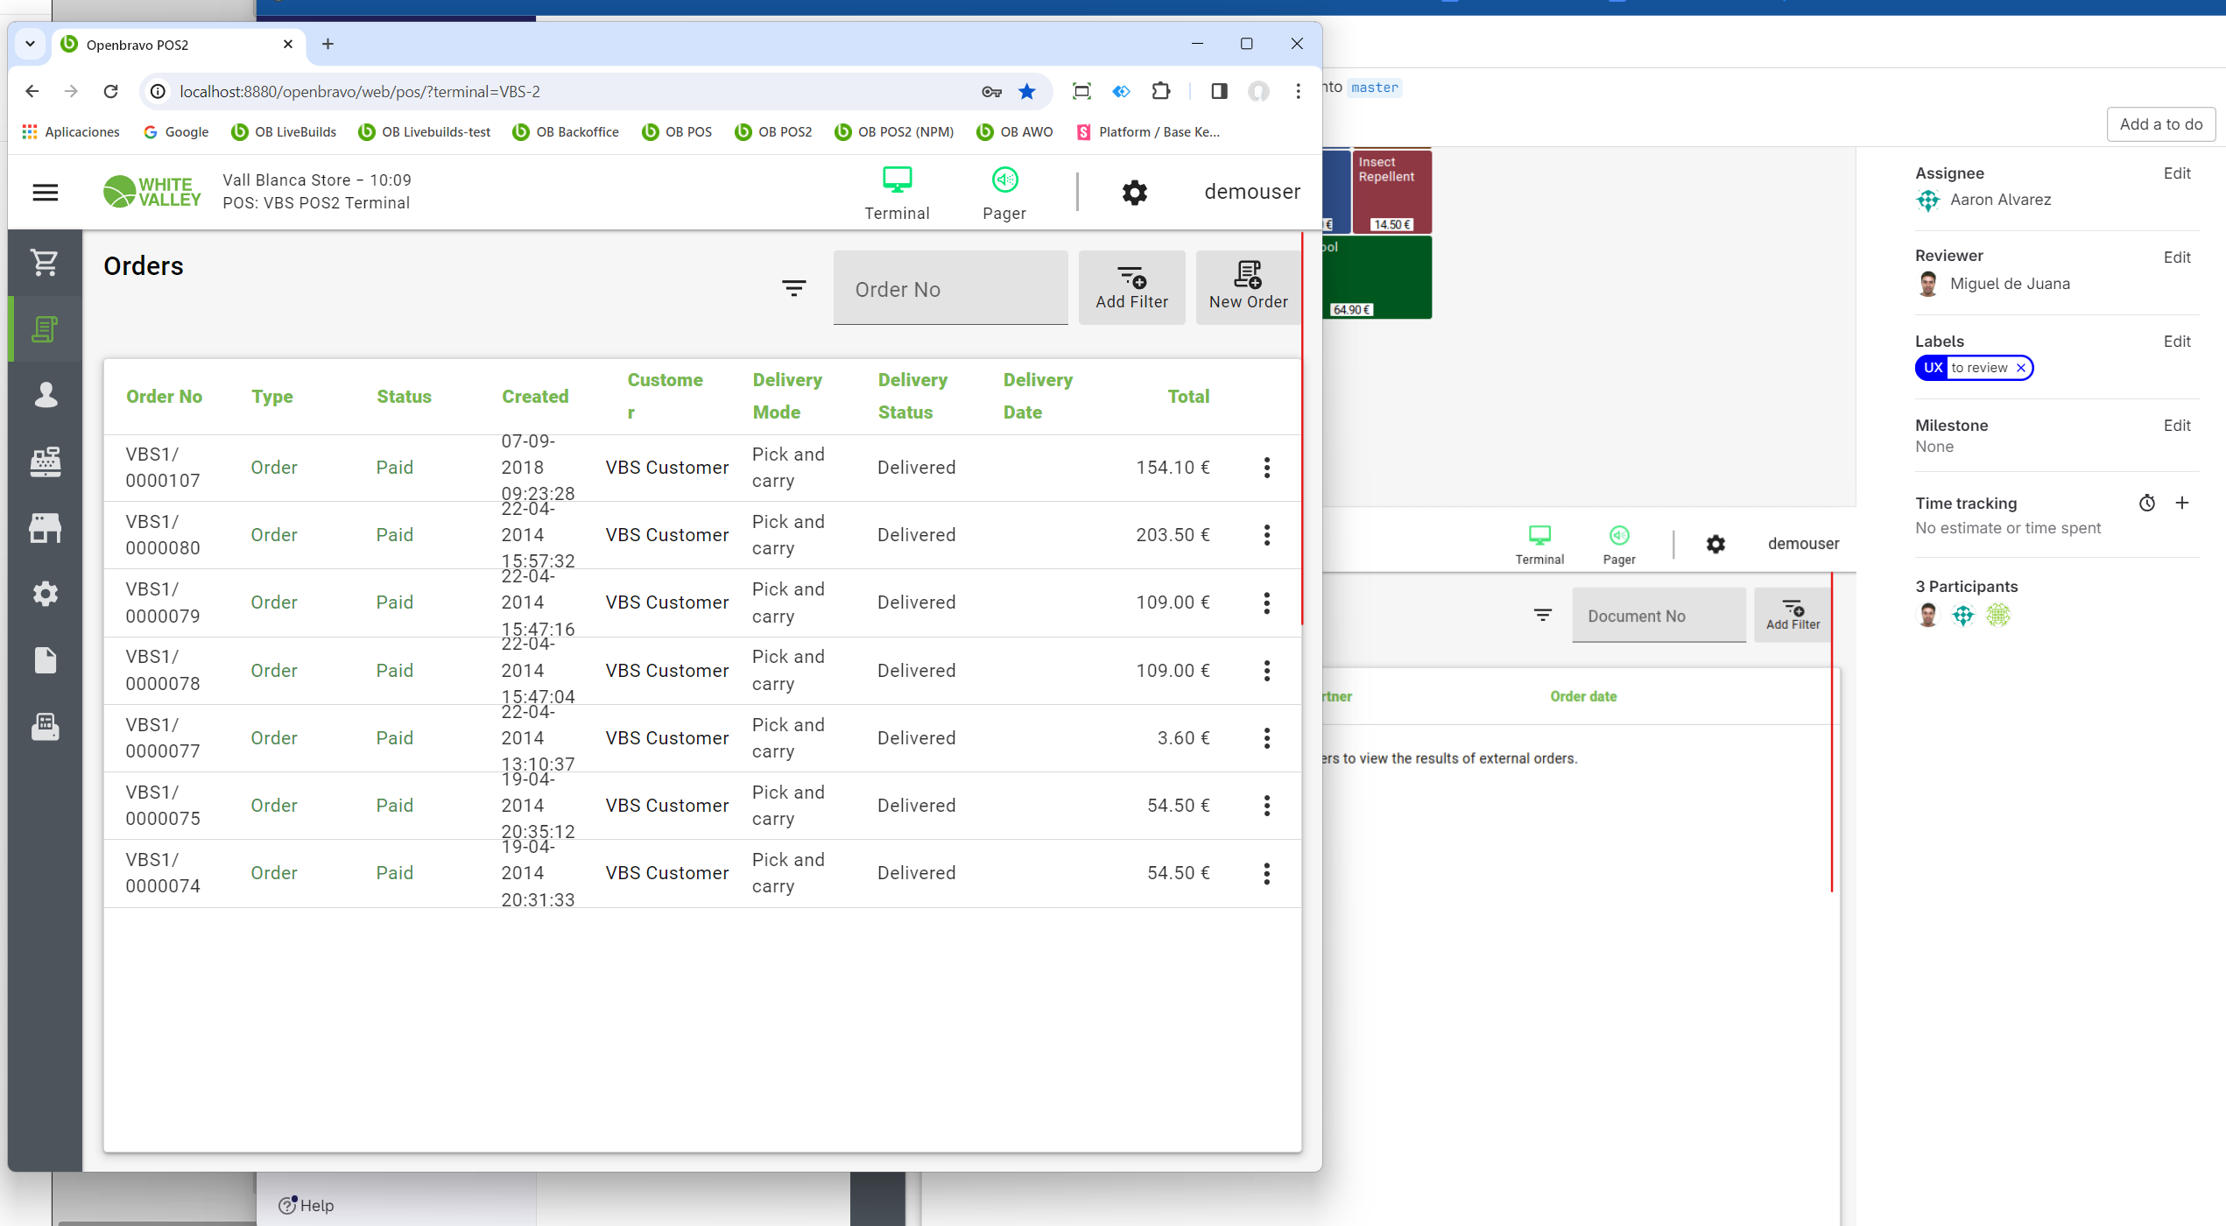Open the hamburger navigation menu
The width and height of the screenshot is (2226, 1226).
(46, 193)
